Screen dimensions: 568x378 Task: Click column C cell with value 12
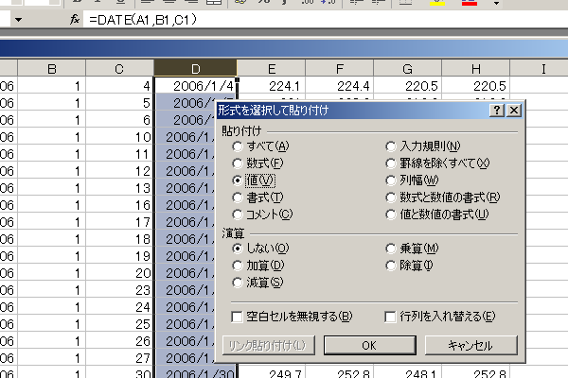(x=119, y=171)
